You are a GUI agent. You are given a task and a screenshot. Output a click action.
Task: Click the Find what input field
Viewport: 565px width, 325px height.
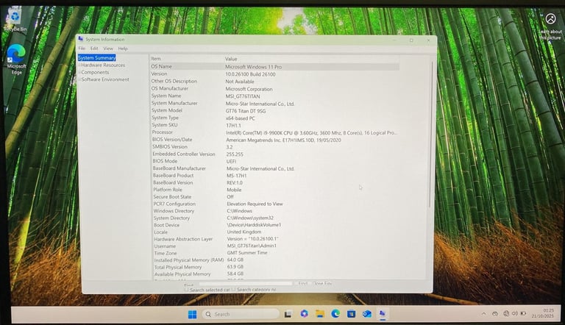click(246, 284)
